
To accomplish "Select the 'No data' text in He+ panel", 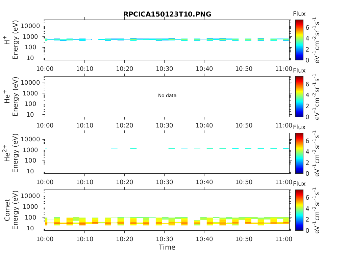I will point(167,95).
